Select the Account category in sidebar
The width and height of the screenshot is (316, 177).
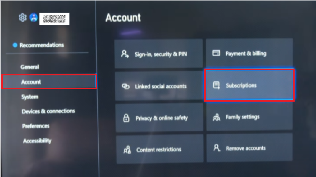[x=49, y=82]
